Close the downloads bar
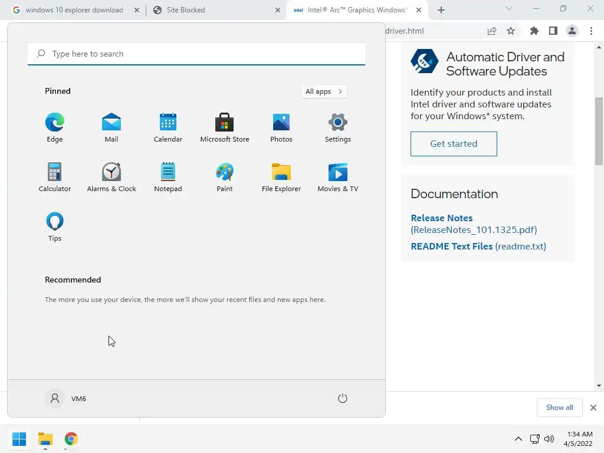 pos(593,408)
